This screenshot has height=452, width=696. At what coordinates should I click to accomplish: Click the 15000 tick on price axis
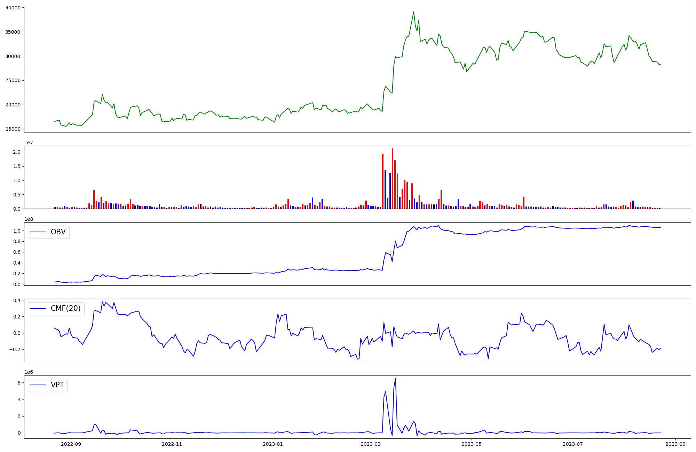[13, 129]
